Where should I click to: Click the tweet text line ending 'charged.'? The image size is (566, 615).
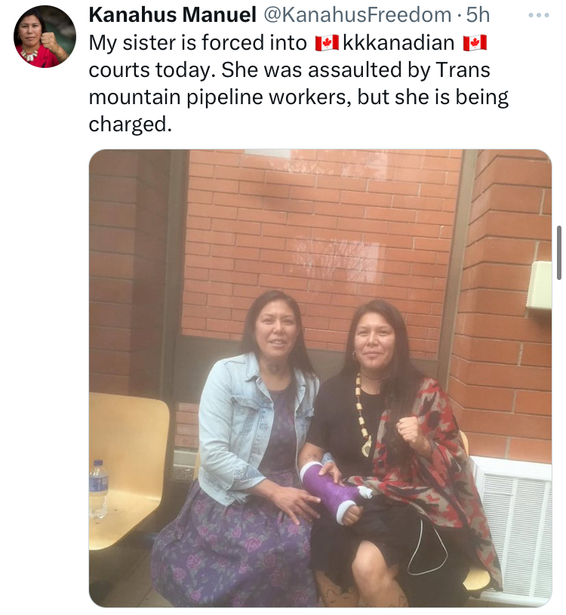click(131, 125)
